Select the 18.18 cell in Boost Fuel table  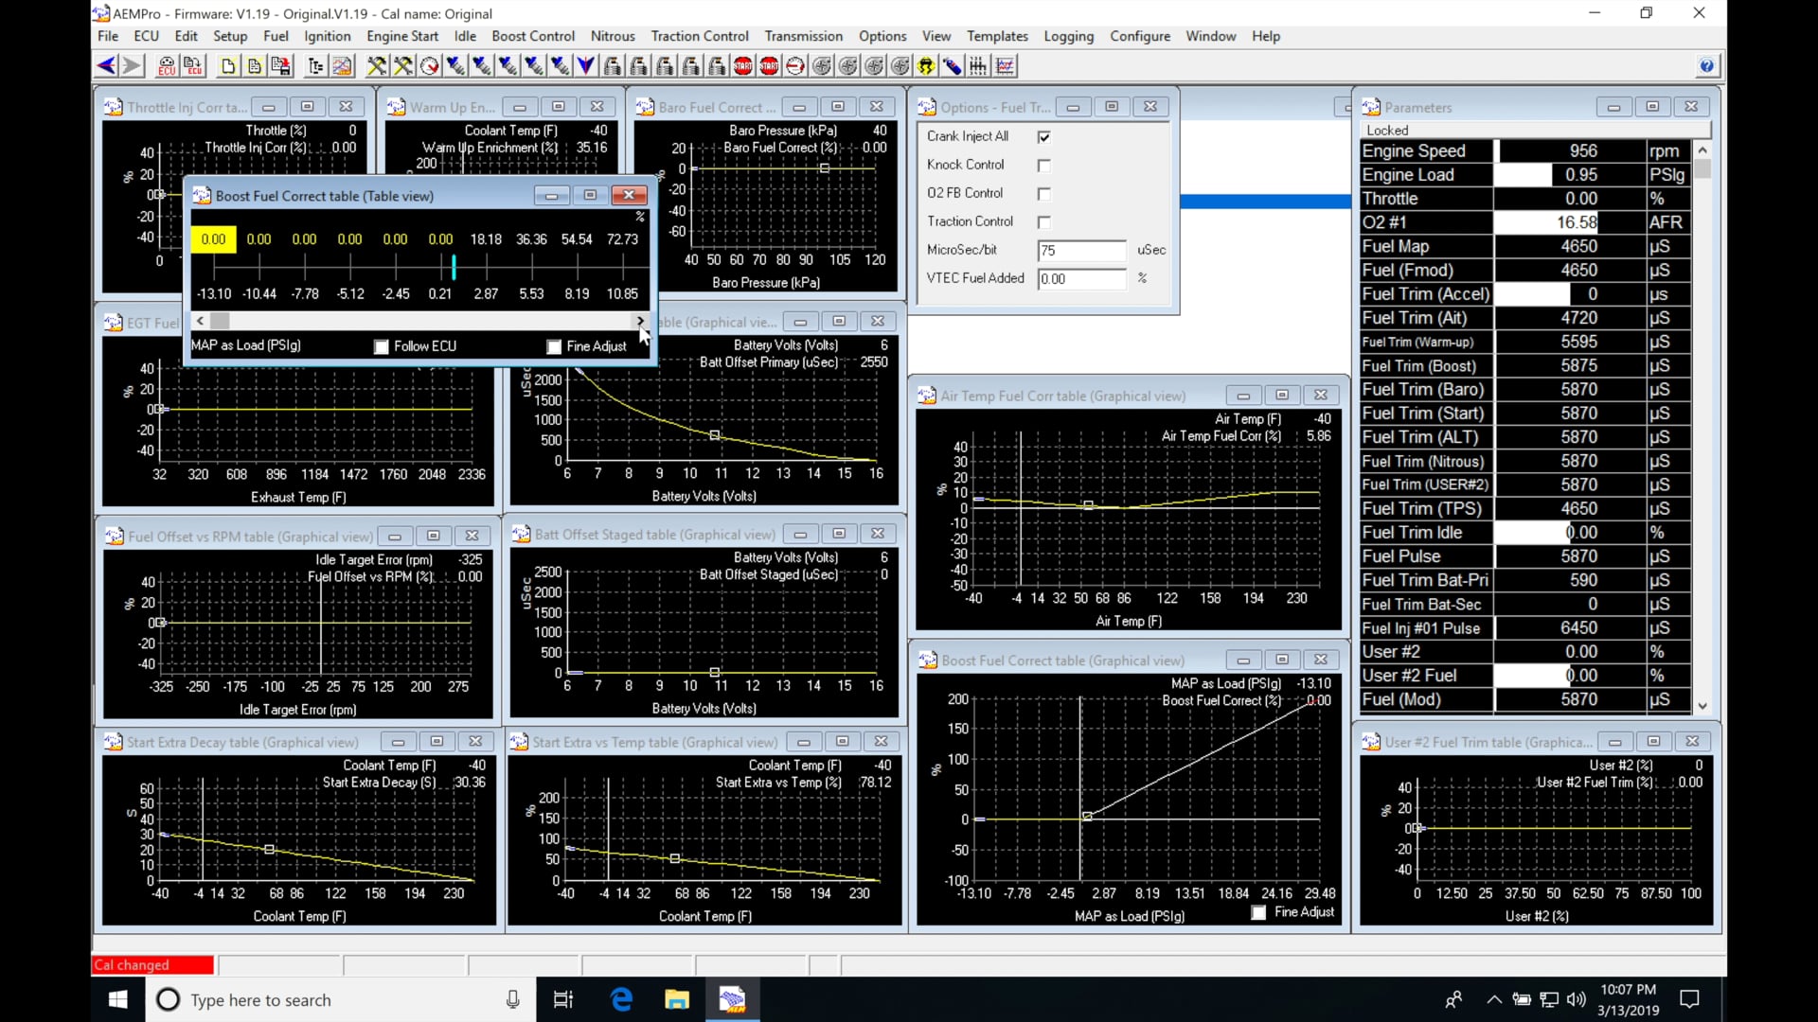[x=486, y=239]
